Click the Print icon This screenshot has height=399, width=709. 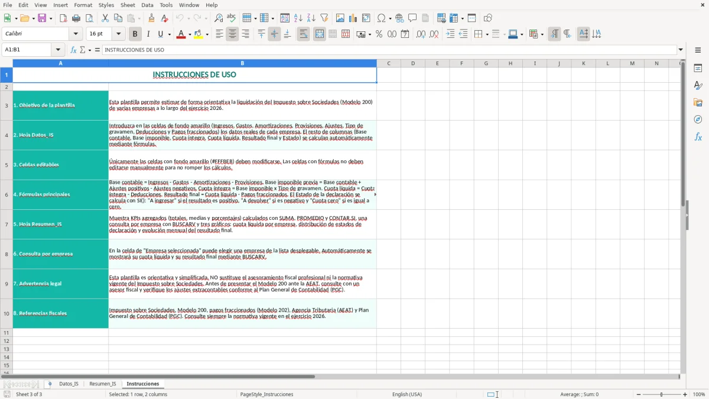(x=76, y=18)
